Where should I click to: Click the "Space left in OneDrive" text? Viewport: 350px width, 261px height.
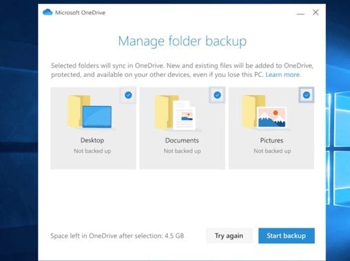pyautogui.click(x=117, y=236)
